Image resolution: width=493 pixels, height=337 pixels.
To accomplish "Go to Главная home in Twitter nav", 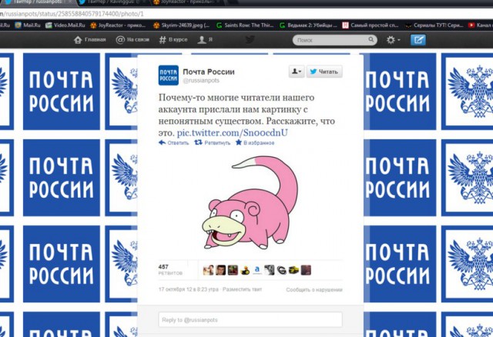I will (x=89, y=40).
